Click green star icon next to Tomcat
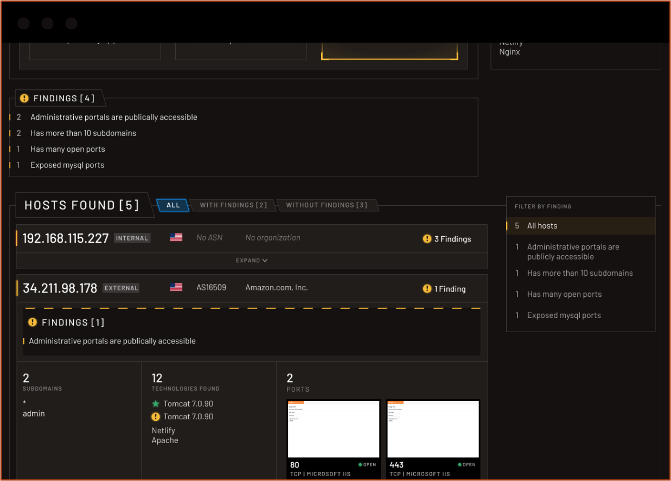 pyautogui.click(x=156, y=404)
